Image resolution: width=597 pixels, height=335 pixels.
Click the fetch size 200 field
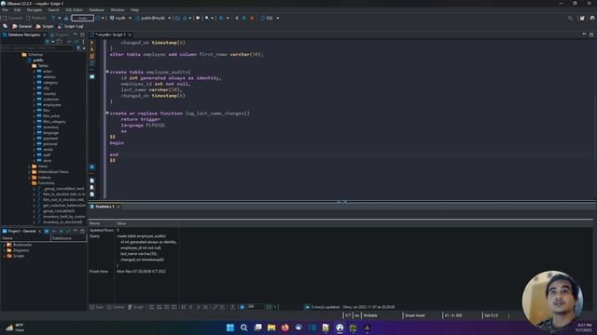(x=255, y=307)
